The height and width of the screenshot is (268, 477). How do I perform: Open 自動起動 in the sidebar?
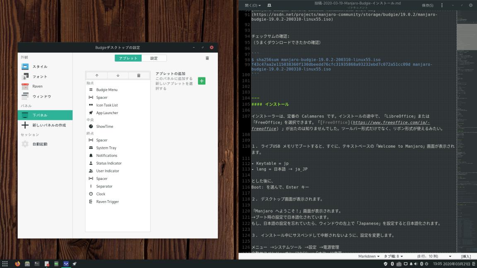(45, 144)
